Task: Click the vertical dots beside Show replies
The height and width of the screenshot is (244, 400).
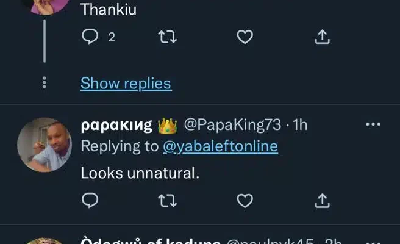Action: click(45, 83)
